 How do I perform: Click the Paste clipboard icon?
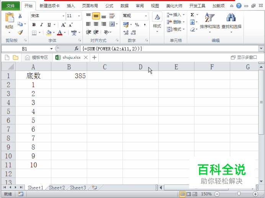click(x=10, y=18)
